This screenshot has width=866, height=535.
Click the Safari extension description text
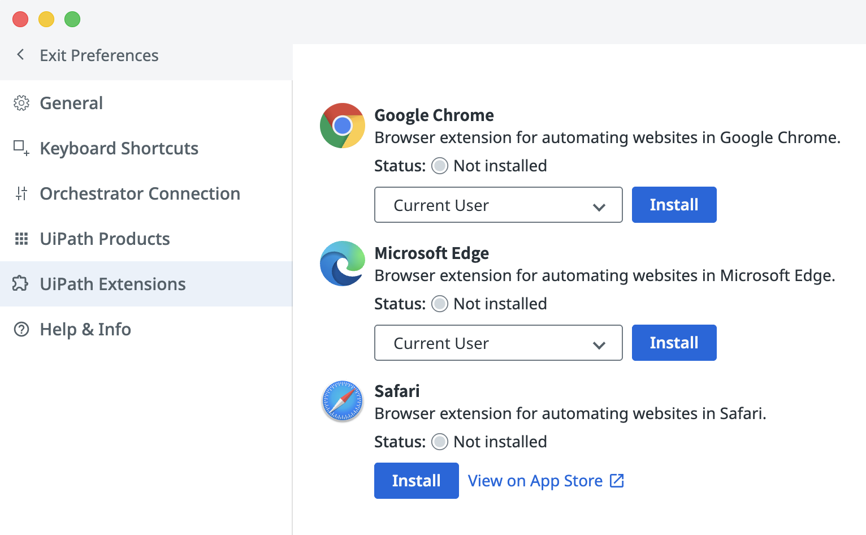click(570, 414)
